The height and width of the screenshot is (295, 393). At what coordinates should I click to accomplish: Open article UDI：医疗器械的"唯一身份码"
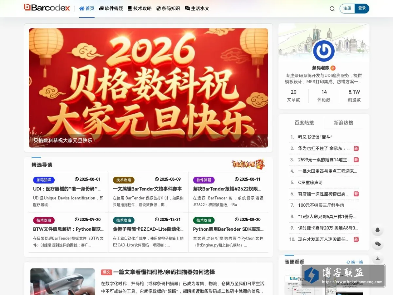[67, 189]
